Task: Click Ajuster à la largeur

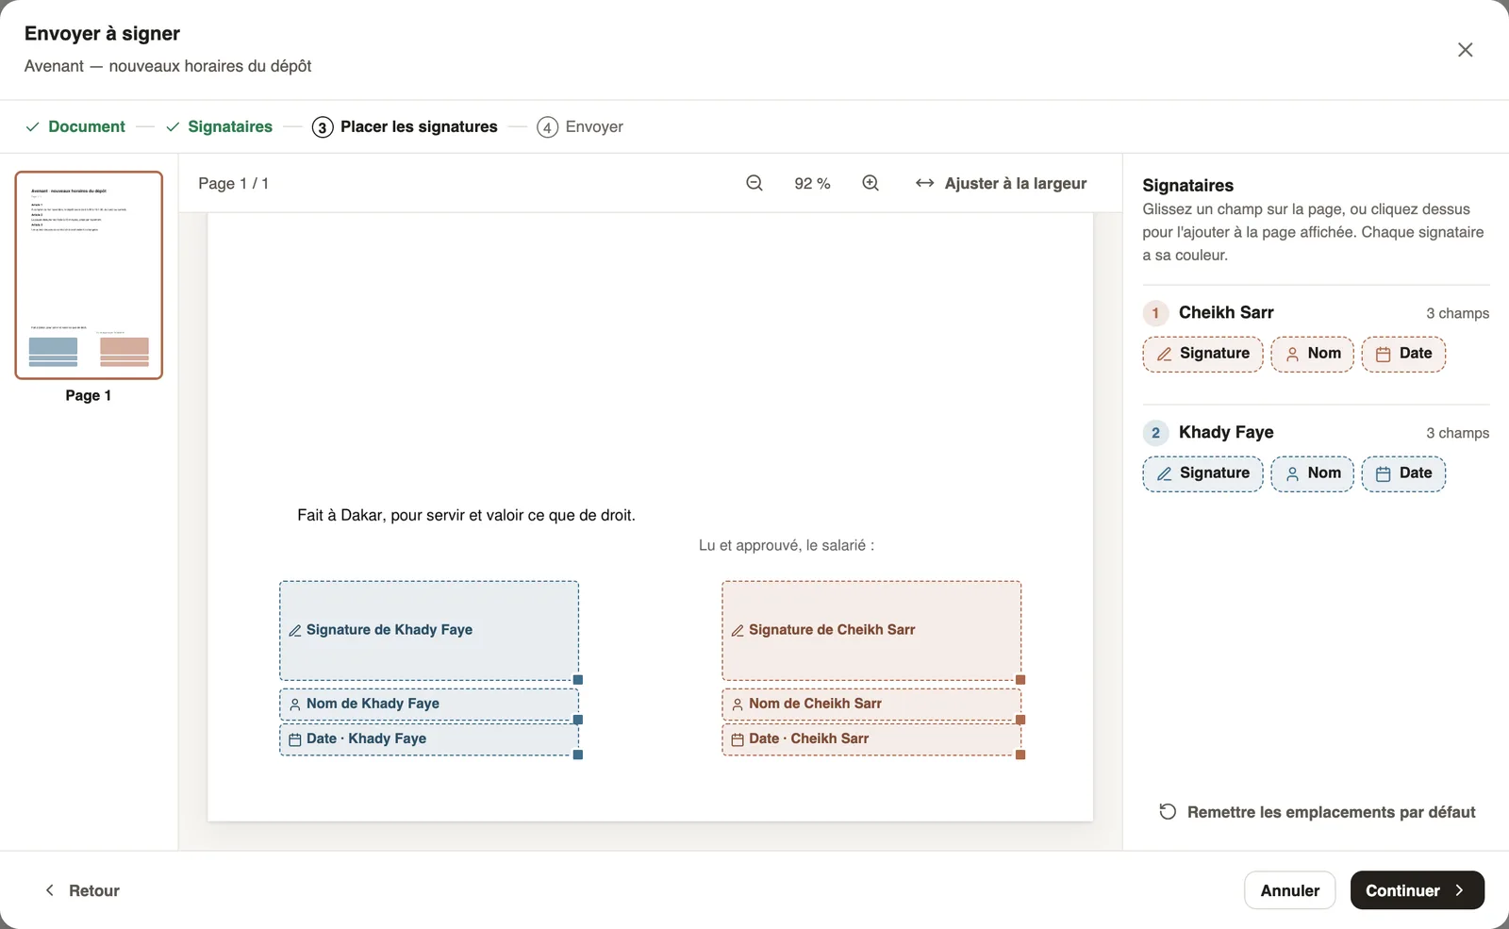Action: click(x=1001, y=183)
